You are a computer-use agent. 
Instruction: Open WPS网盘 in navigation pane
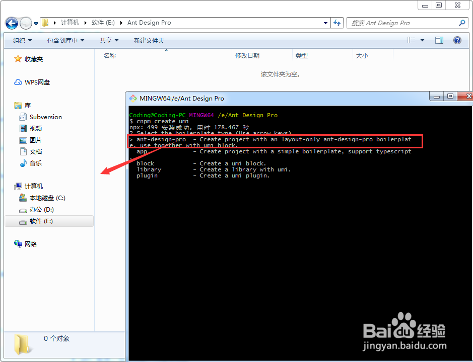point(37,82)
